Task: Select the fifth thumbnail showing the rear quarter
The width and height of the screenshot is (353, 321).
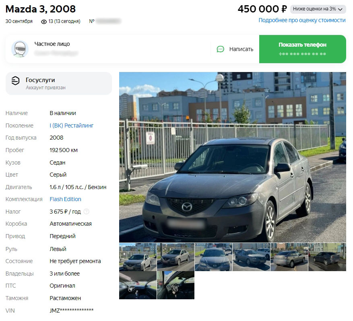Action: click(289, 257)
